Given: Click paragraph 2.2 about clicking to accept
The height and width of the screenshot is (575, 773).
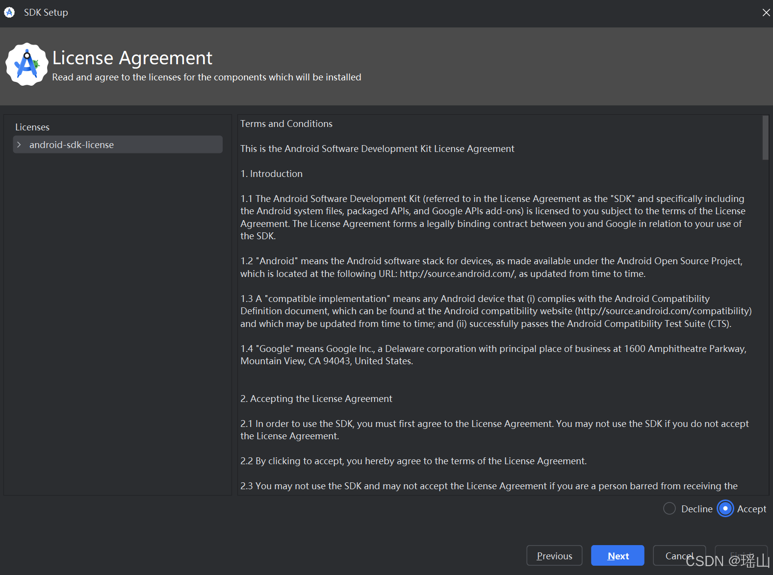Looking at the screenshot, I should click(413, 461).
